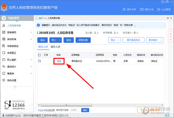Check the box for the 居民身份证 row

pos(40,61)
